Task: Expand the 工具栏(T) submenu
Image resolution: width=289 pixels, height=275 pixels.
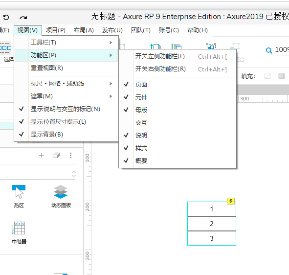Action: point(66,43)
